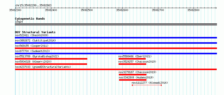Screen dimensions: 224x95
Task: Click ruler position 35082700
Action: [x=158, y=10]
